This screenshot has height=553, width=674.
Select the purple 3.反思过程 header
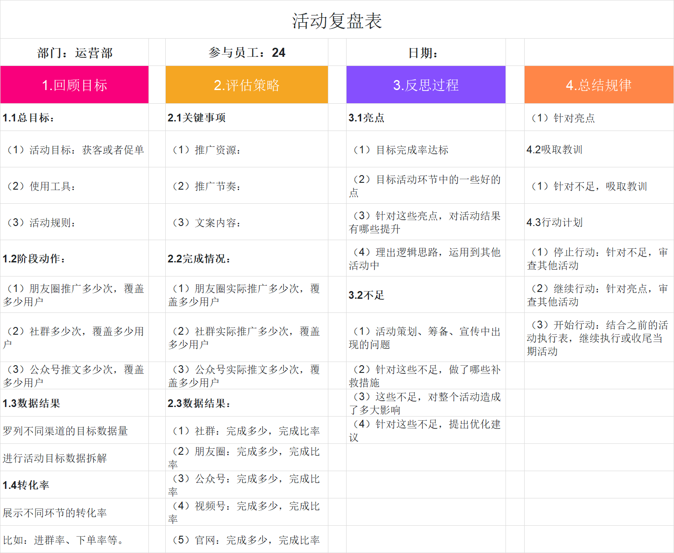[426, 85]
